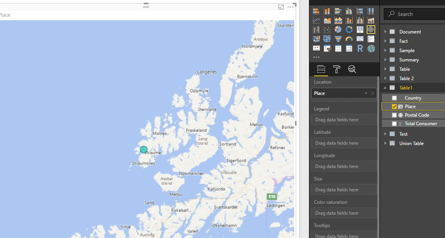The height and width of the screenshot is (238, 445).
Task: Select the Pie chart visual
Action: tap(338, 30)
